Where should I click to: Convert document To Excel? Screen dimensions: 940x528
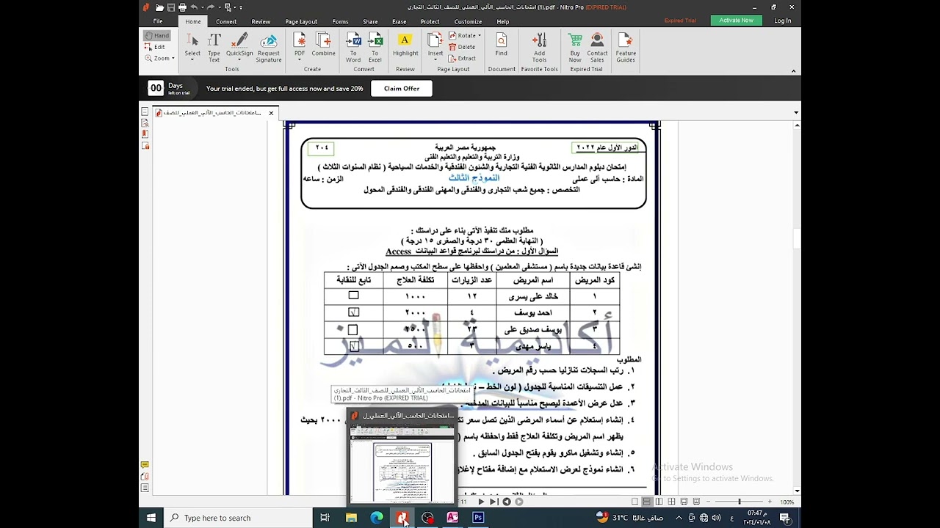tap(375, 47)
